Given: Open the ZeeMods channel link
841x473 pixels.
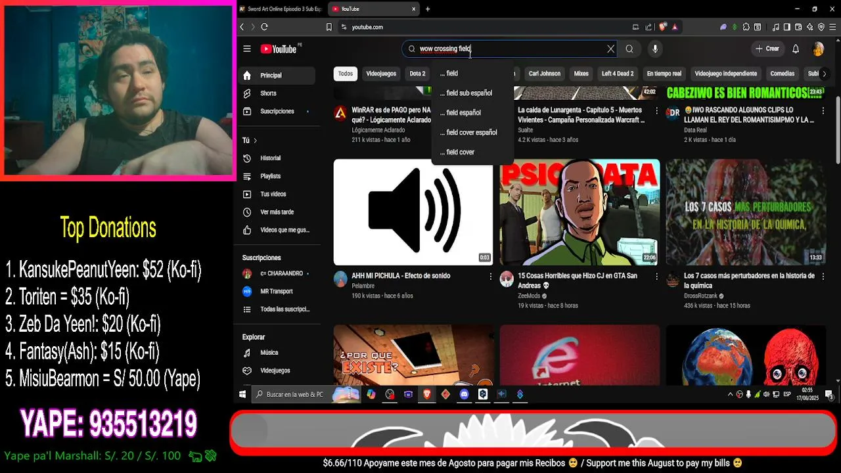Looking at the screenshot, I should coord(529,296).
